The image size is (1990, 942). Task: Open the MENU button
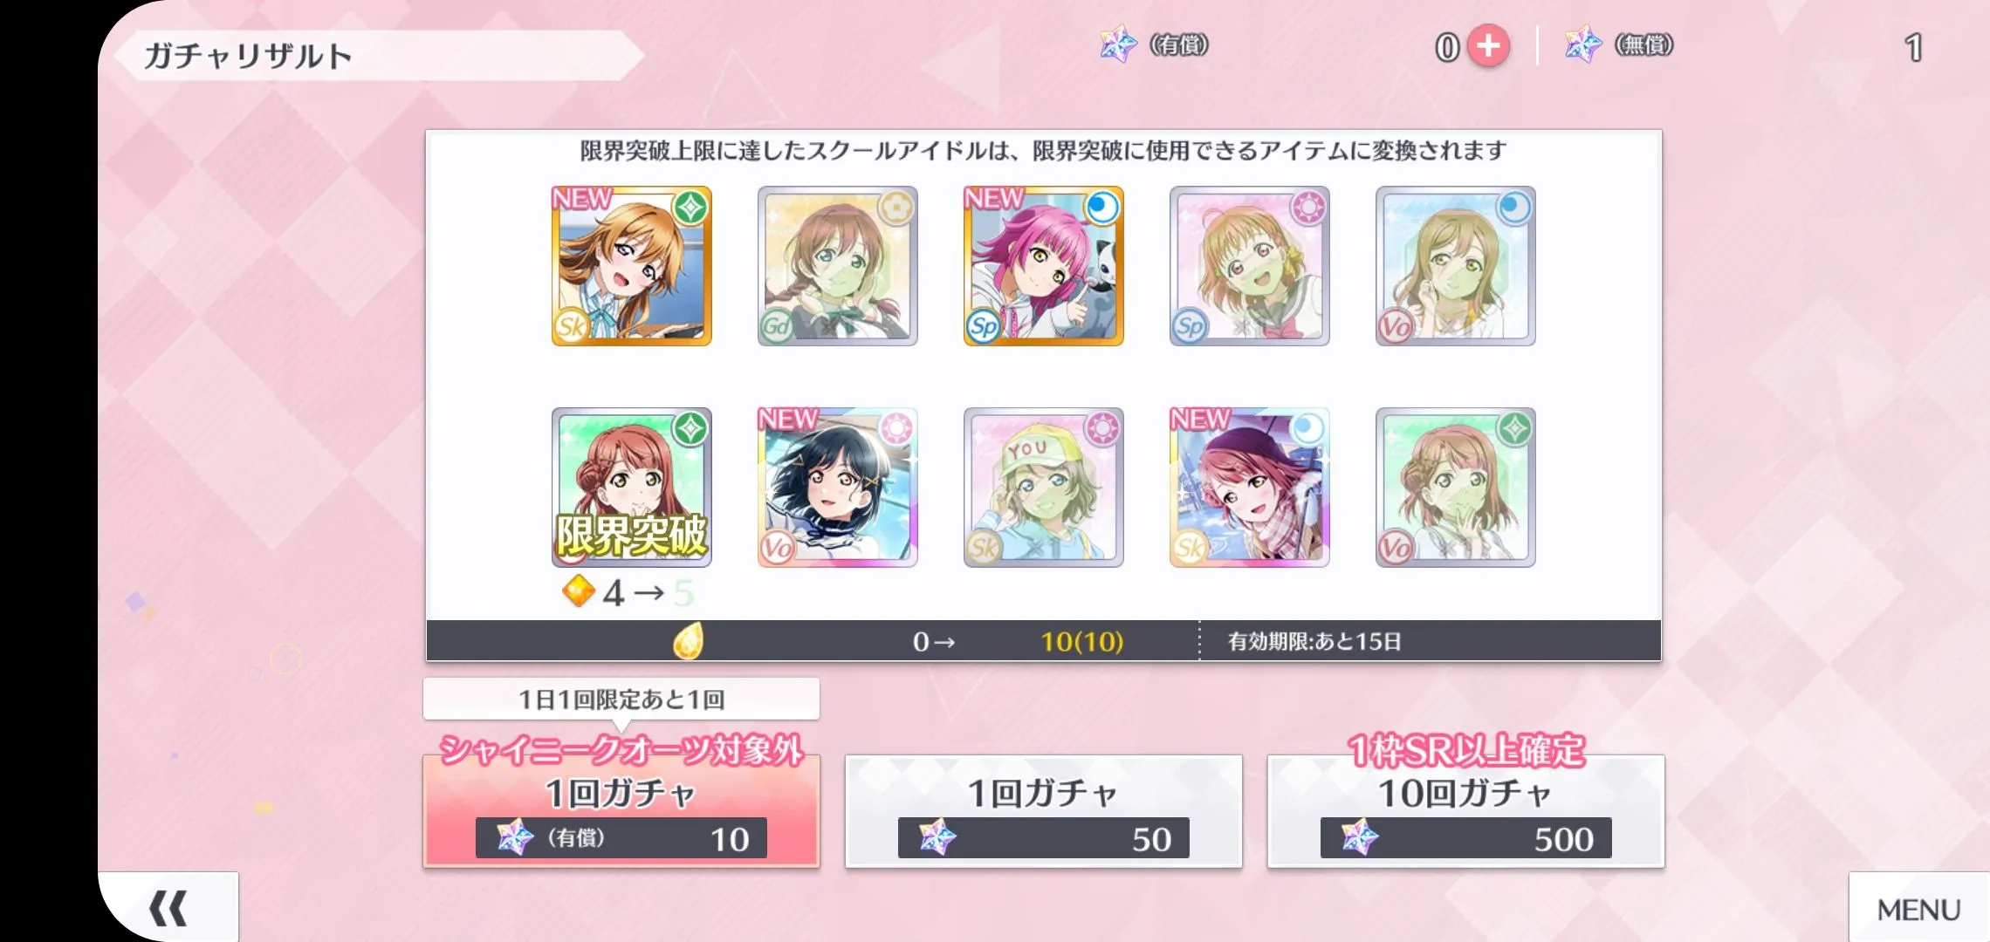click(1918, 909)
